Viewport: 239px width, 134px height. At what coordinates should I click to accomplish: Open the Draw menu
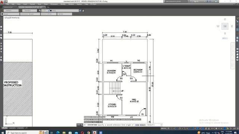[x=46, y=4]
